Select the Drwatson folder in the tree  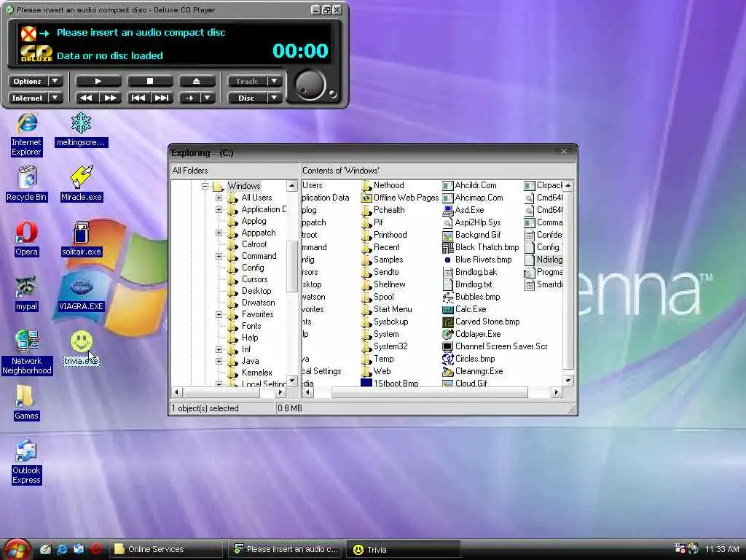point(259,303)
